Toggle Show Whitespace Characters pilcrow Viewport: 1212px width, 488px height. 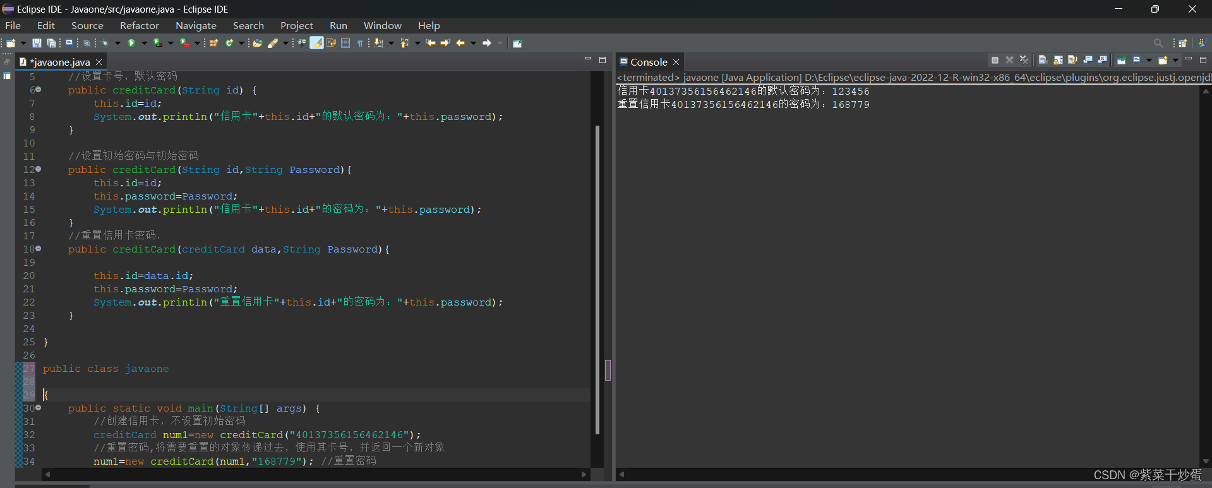pos(360,43)
